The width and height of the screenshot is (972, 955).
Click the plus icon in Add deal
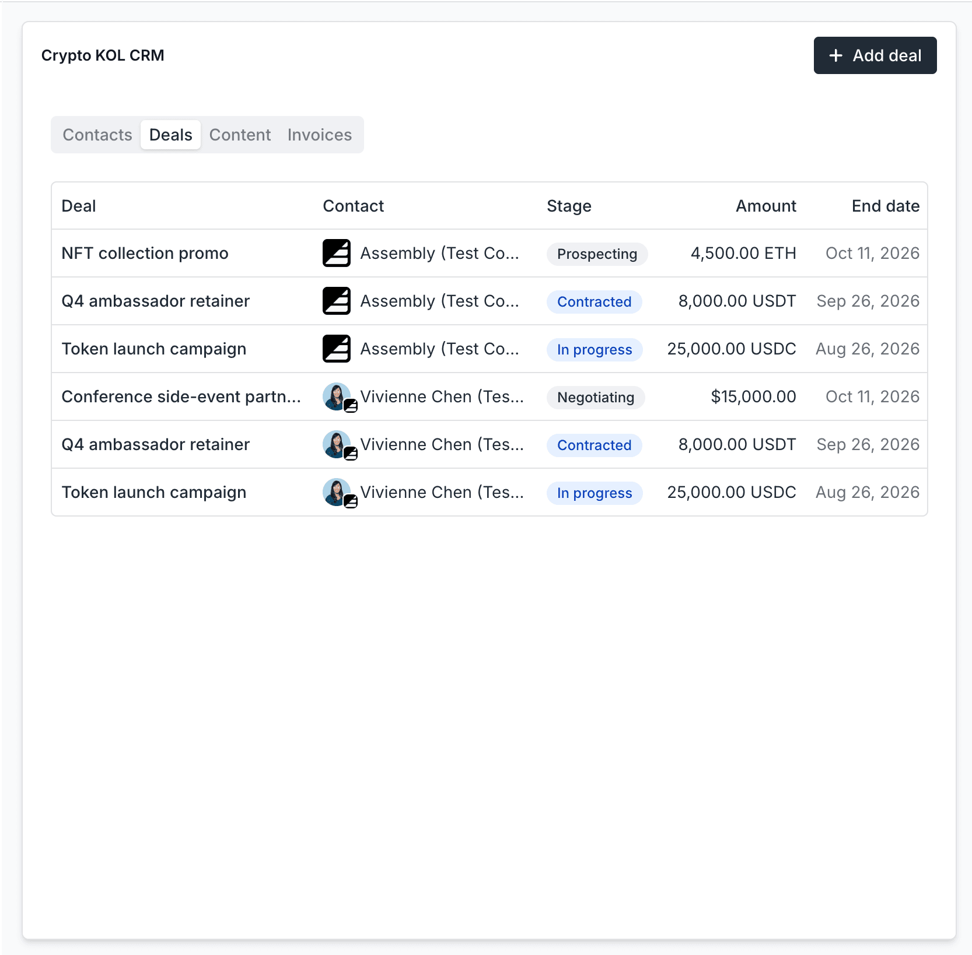click(835, 55)
